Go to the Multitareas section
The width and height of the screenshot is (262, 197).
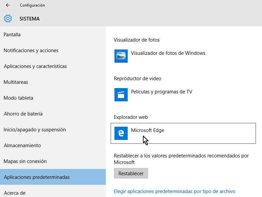click(x=53, y=82)
